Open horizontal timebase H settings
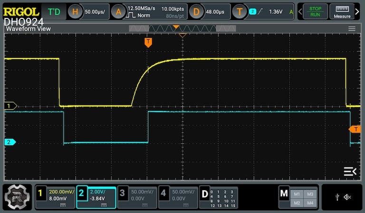The image size is (365, 213). pyautogui.click(x=75, y=11)
